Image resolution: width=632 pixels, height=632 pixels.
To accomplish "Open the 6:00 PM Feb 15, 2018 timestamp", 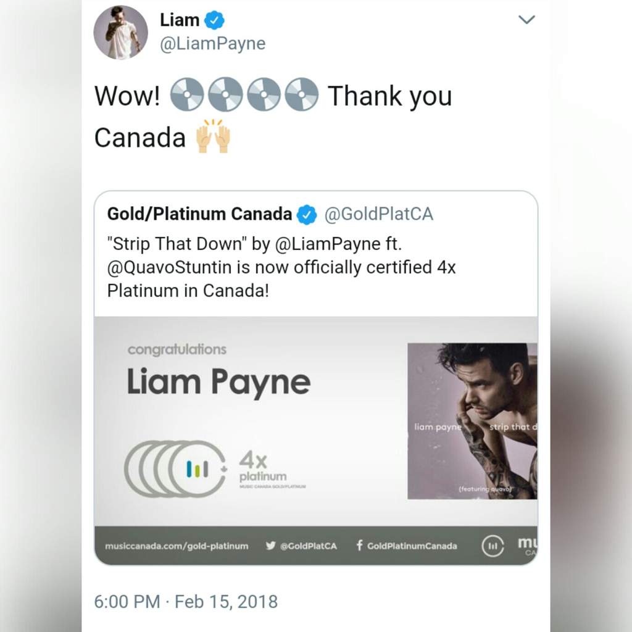I will pyautogui.click(x=186, y=601).
